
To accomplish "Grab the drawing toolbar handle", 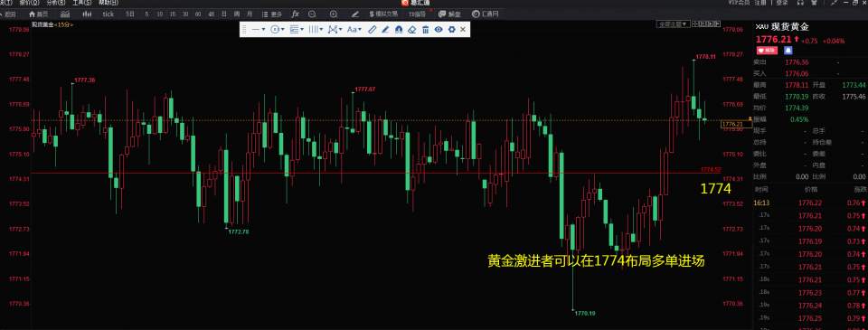I will click(x=244, y=29).
